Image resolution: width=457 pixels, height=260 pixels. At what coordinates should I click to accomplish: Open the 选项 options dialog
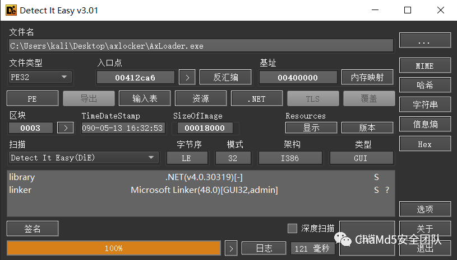[425, 209]
